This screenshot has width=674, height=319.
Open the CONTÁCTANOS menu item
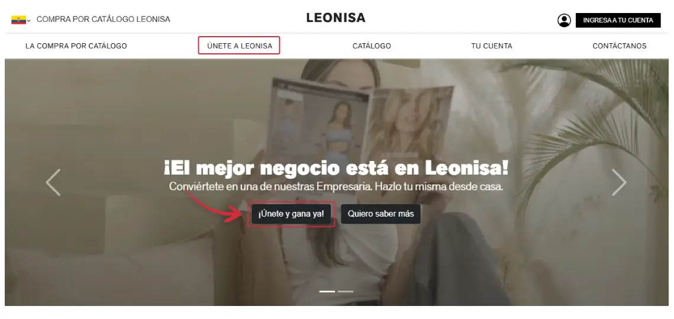pos(620,46)
